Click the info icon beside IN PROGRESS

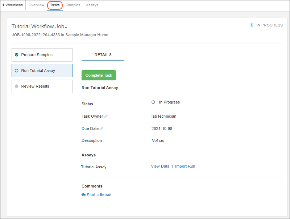click(x=252, y=25)
